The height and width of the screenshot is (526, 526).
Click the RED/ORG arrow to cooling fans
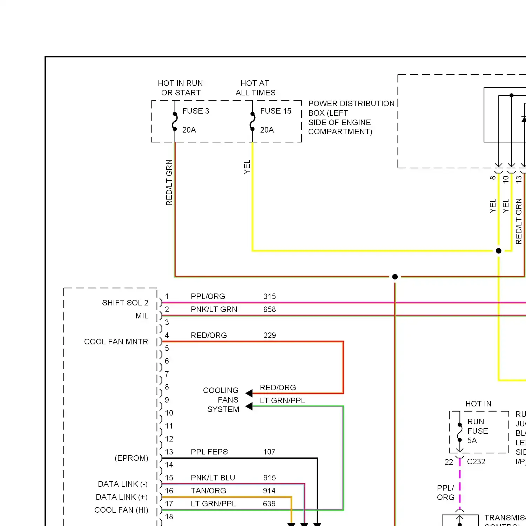pos(249,393)
